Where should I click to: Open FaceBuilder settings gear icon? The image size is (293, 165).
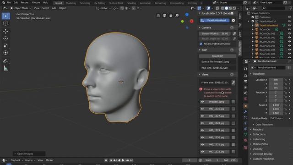pyautogui.click(x=232, y=13)
